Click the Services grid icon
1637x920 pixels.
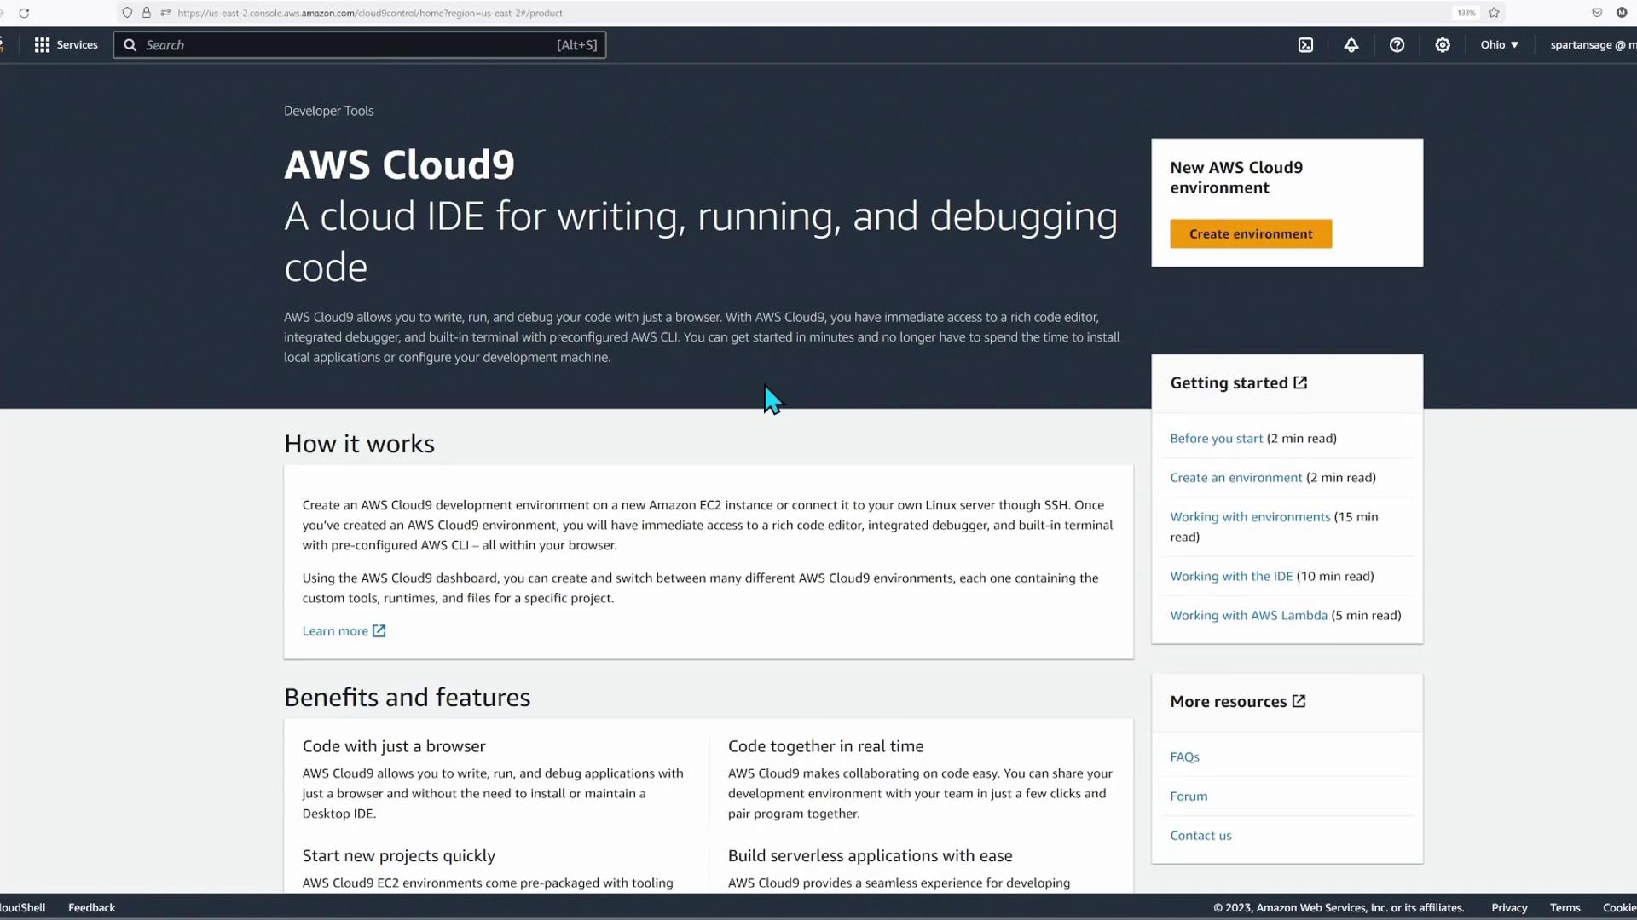[x=42, y=45]
